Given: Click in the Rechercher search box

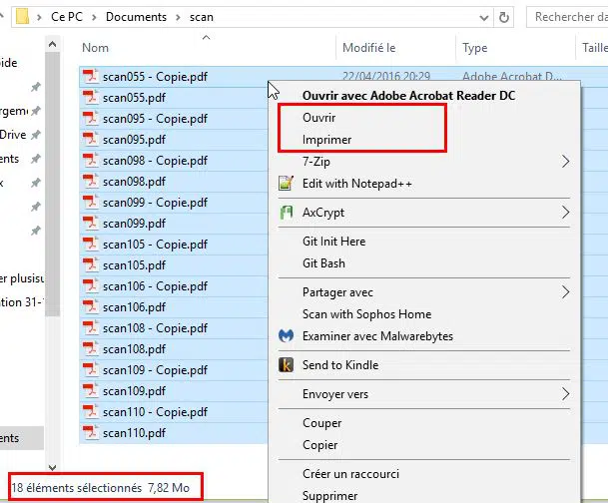Looking at the screenshot, I should [x=567, y=17].
